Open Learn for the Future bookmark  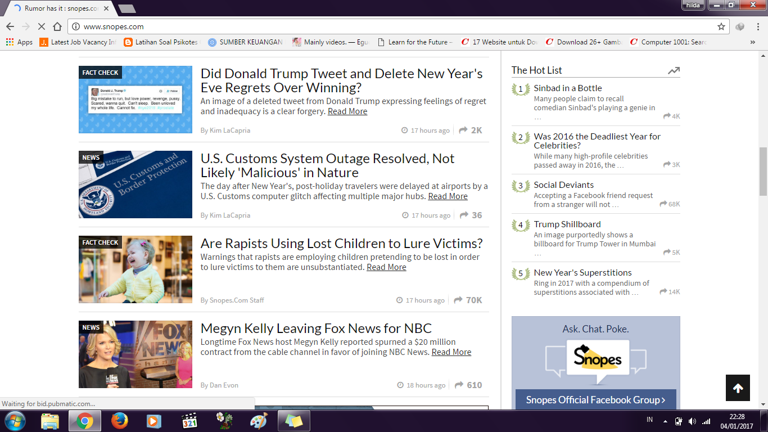click(415, 42)
